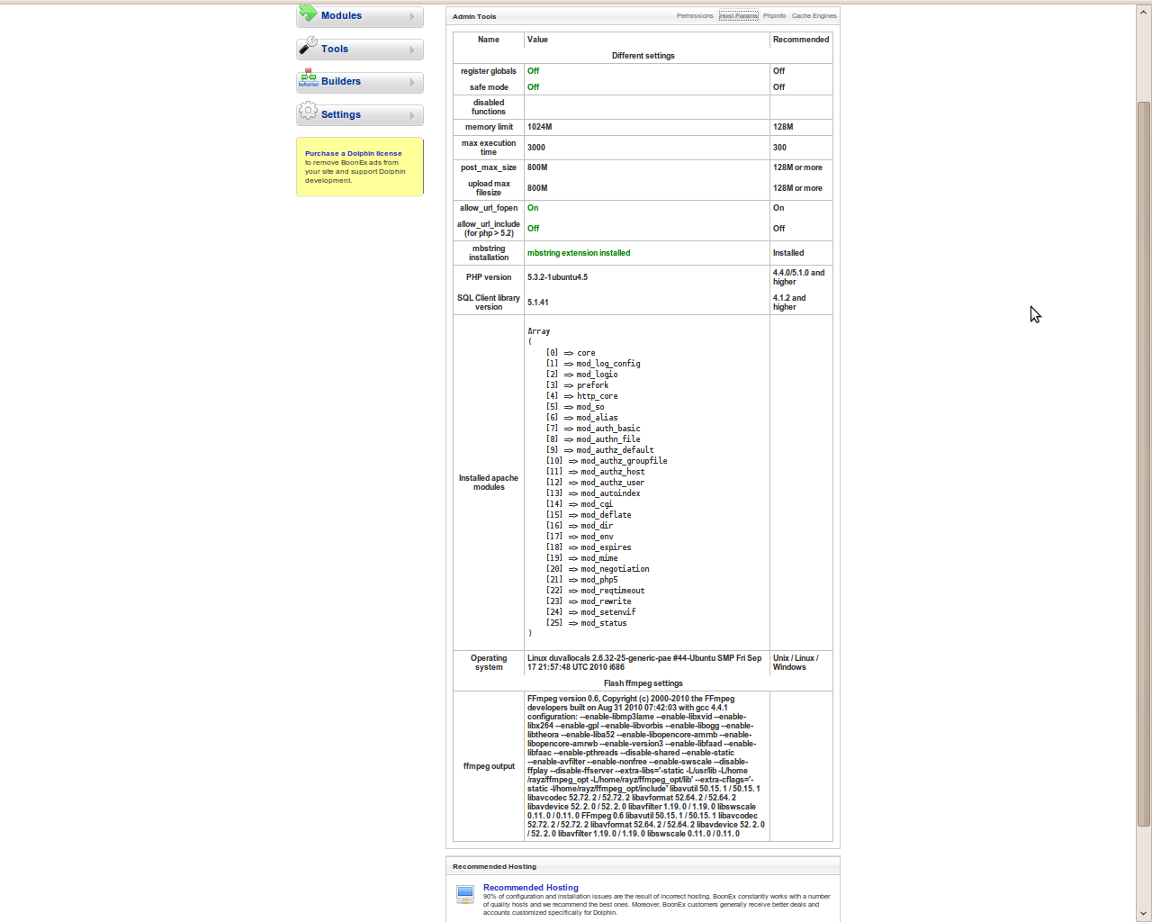Click the Modules menu label
The image size is (1152, 922).
[x=341, y=16]
